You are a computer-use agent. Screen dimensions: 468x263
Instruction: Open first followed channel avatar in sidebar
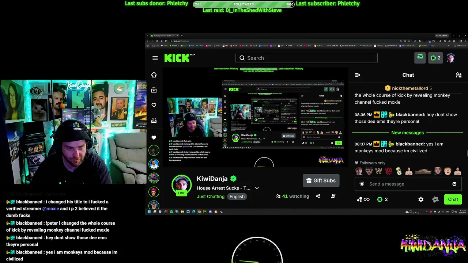pos(154,150)
